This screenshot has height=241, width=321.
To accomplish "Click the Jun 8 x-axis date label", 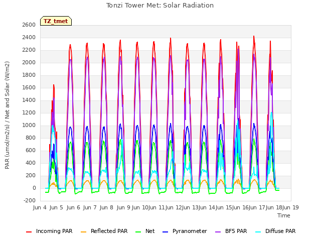I will coord(106,207).
